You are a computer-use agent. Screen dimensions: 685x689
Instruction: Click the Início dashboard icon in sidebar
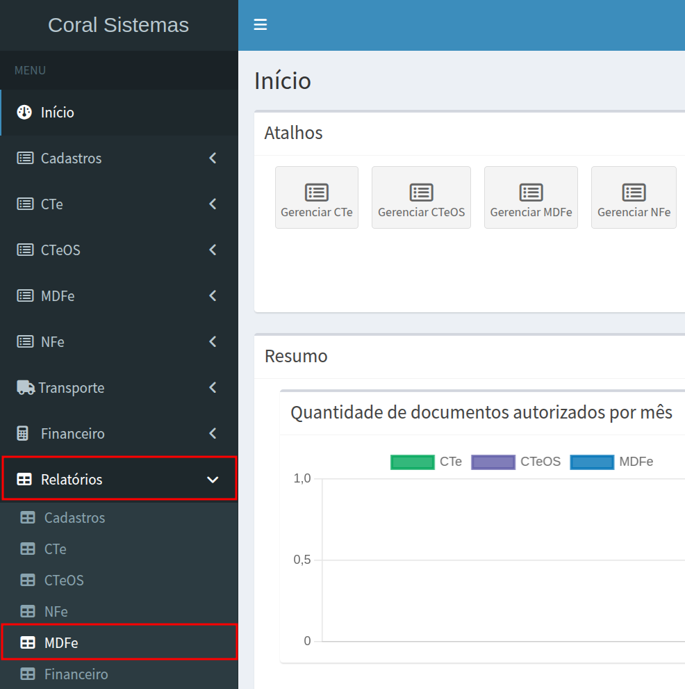click(x=24, y=112)
